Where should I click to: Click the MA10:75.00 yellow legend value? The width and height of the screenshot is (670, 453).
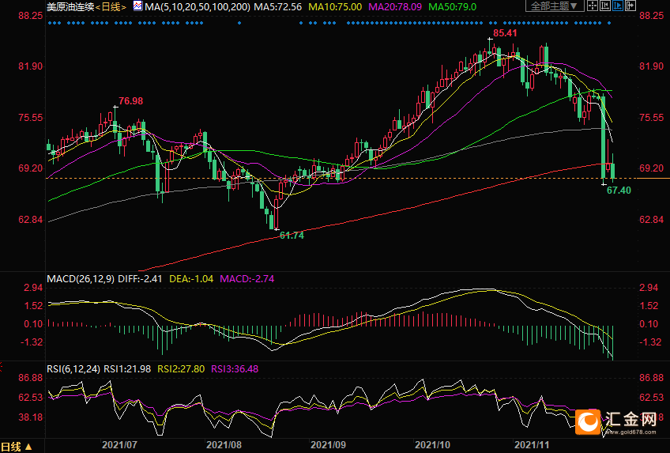(x=335, y=7)
